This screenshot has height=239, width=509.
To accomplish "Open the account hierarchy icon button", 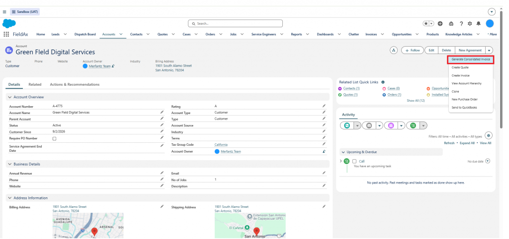I will point(394,50).
